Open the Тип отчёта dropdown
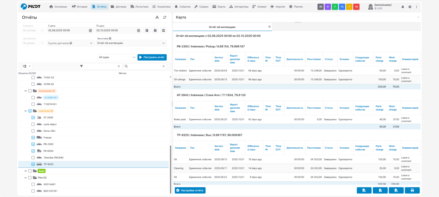Screen dimensions: 439x197 pyautogui.click(x=131, y=43)
